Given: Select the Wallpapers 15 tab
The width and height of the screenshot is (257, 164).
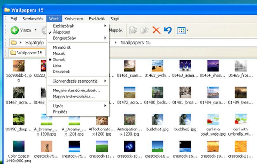Looking at the screenshot, I should coord(27,53).
